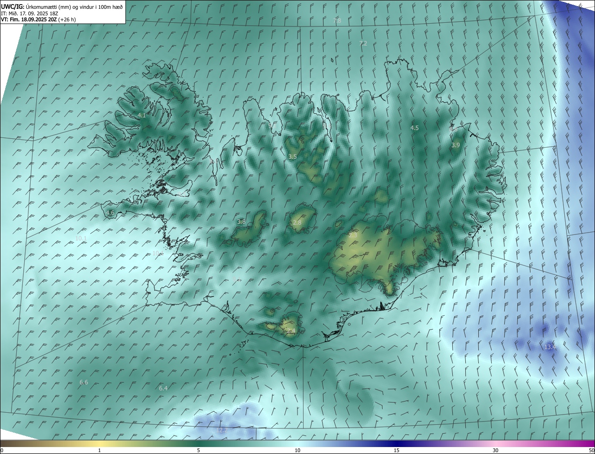The width and height of the screenshot is (595, 454).
Task: Click the 2.4 value label
Action: [x=291, y=331]
